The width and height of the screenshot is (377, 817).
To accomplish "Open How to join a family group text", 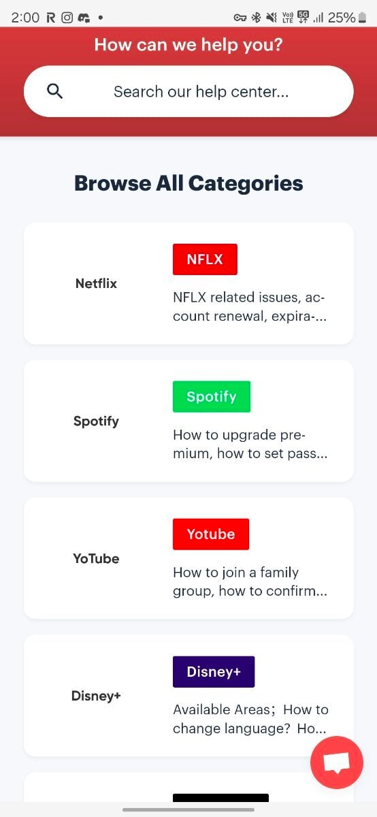I will coord(250,582).
